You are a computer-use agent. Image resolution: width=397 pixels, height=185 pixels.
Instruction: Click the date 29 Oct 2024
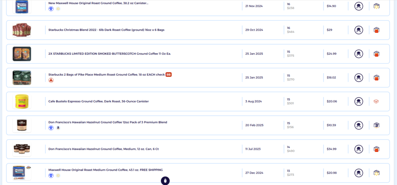coord(254,30)
